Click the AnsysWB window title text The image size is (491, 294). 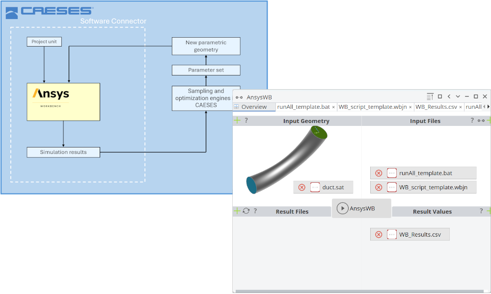click(259, 97)
